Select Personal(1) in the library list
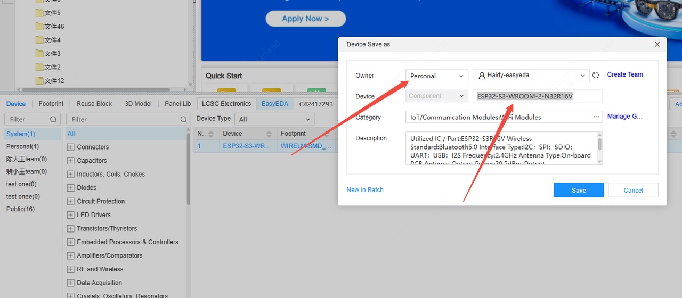The height and width of the screenshot is (298, 682). pyautogui.click(x=22, y=146)
